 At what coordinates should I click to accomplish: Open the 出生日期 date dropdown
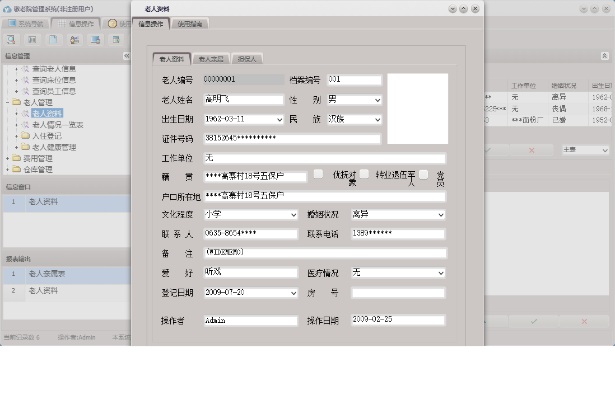coord(278,119)
